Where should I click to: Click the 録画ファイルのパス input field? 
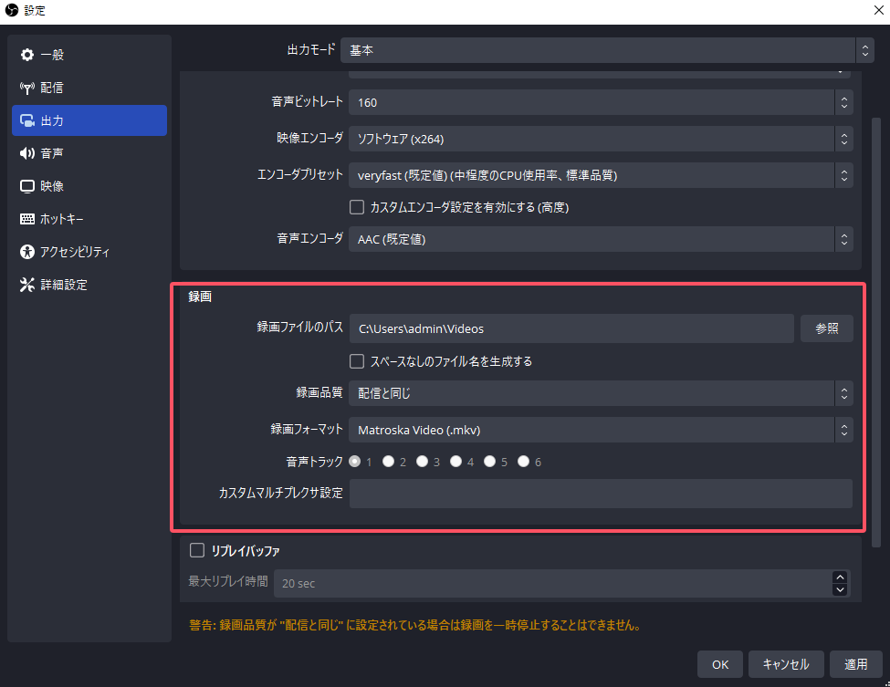(571, 328)
